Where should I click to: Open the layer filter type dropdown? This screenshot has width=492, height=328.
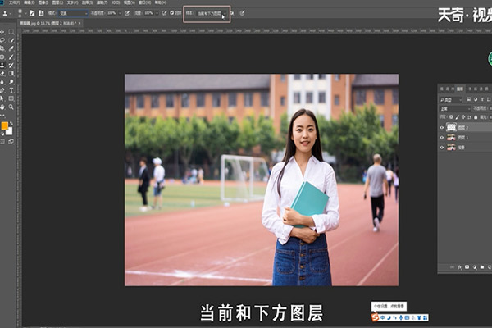pos(451,99)
